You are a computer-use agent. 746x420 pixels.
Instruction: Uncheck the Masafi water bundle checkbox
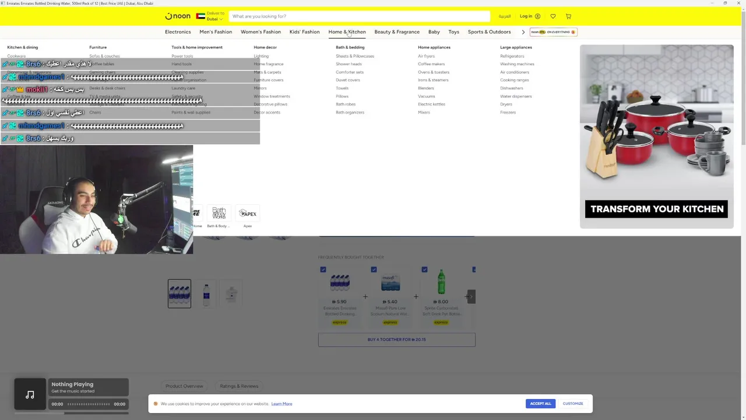[374, 269]
